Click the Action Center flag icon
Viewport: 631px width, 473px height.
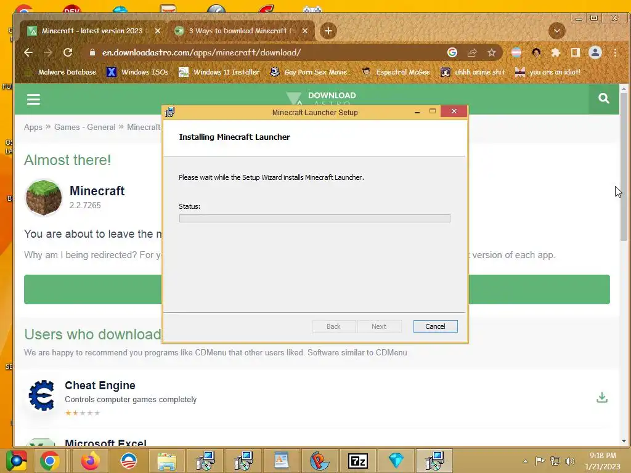pos(540,461)
